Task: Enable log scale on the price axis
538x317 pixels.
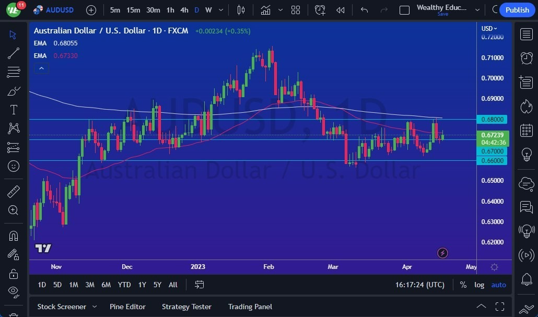Action: click(x=479, y=285)
